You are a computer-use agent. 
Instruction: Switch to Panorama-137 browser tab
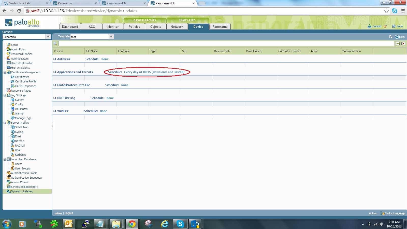[123, 3]
